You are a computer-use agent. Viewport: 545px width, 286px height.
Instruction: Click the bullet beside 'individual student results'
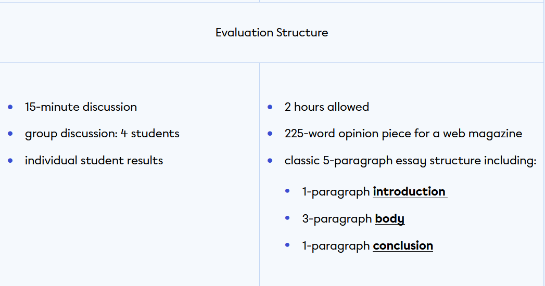10,161
